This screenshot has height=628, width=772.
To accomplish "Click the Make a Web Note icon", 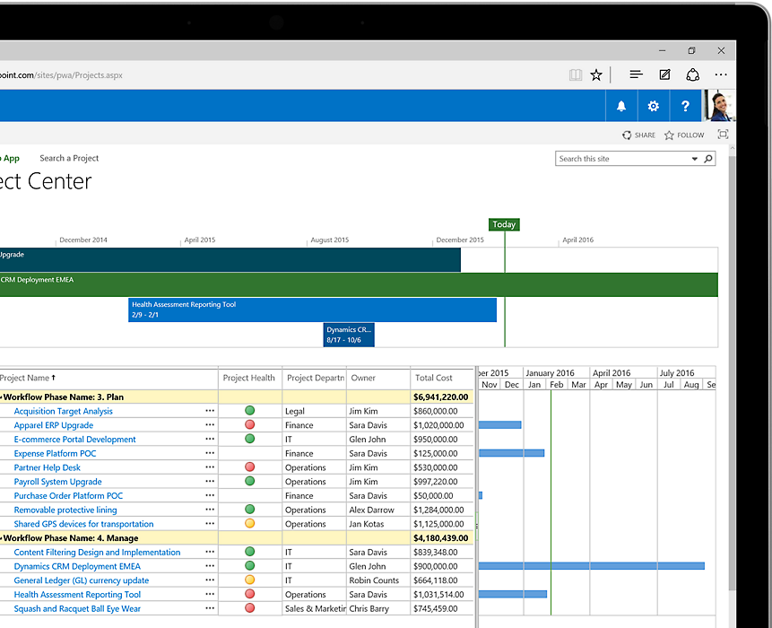I will tap(664, 75).
